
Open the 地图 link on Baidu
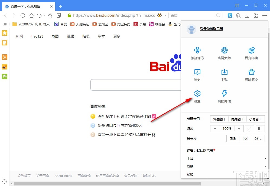click(55, 36)
